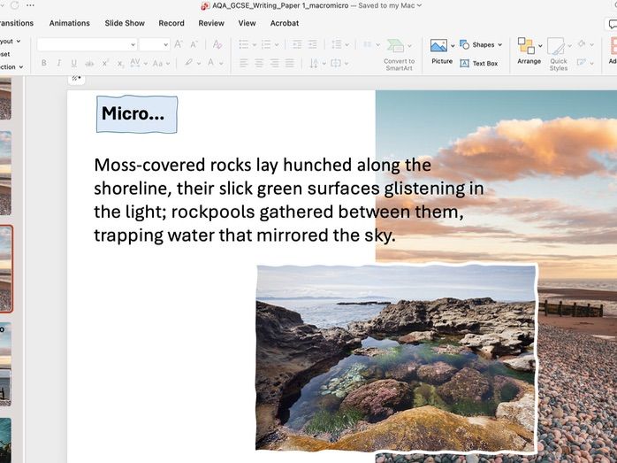Open the Record tab
Image resolution: width=617 pixels, height=463 pixels.
tap(171, 23)
